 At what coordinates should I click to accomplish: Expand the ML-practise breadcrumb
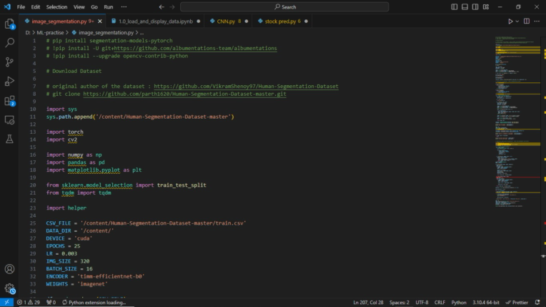(x=50, y=32)
